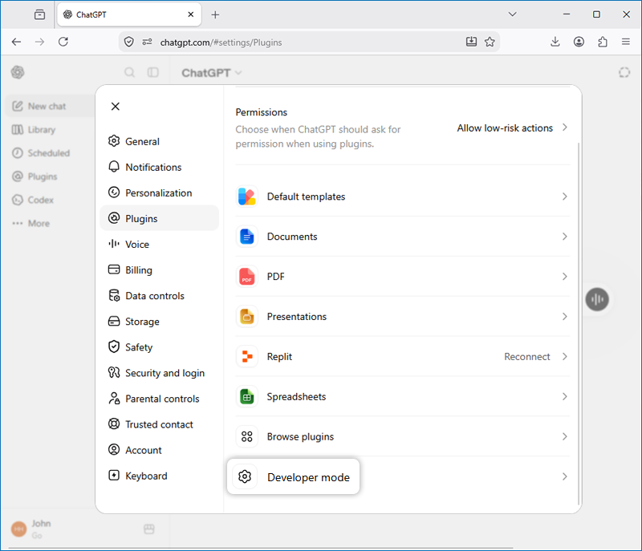Select the Presentations plugin icon
The height and width of the screenshot is (551, 642).
click(x=247, y=317)
